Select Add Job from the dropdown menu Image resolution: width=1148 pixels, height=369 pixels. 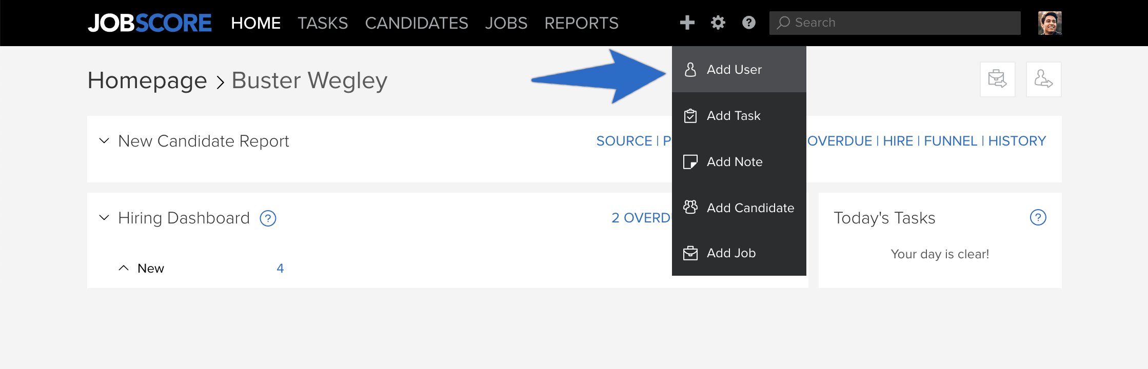coord(739,253)
